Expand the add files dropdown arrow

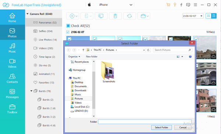pos(76,16)
